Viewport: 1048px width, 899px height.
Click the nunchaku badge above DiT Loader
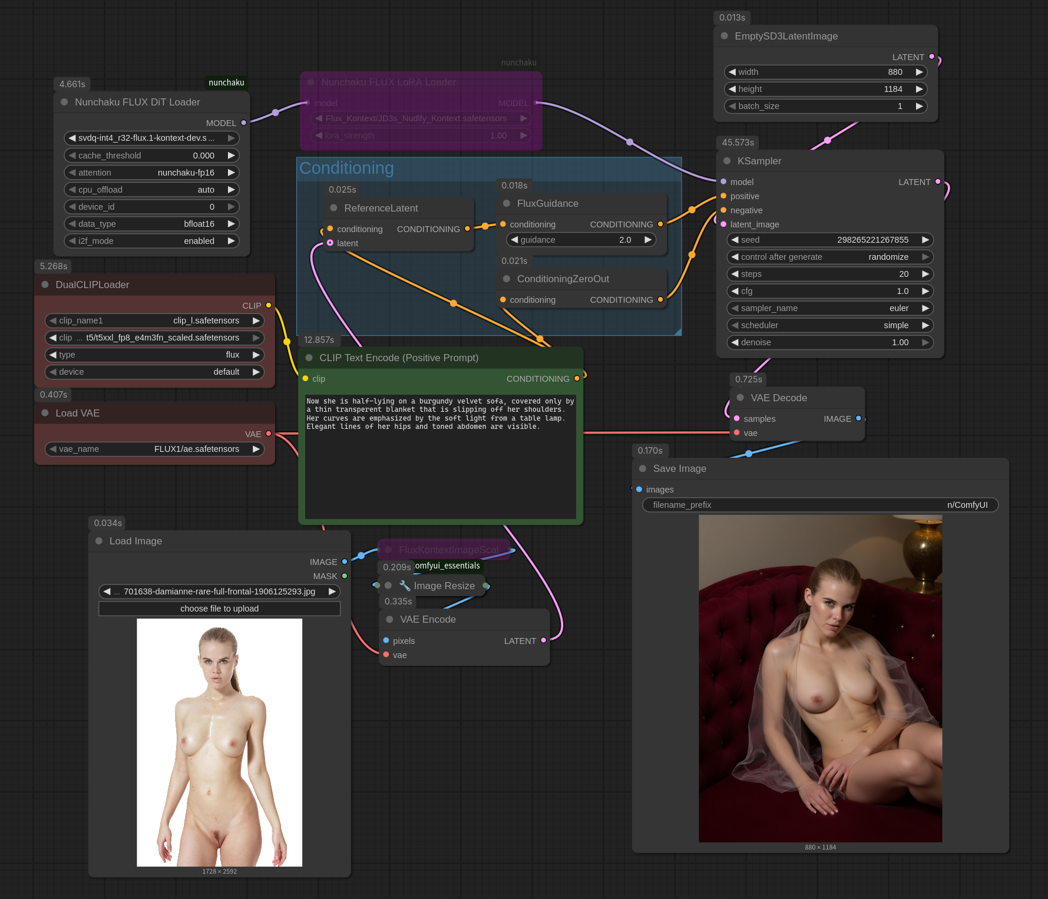[226, 82]
